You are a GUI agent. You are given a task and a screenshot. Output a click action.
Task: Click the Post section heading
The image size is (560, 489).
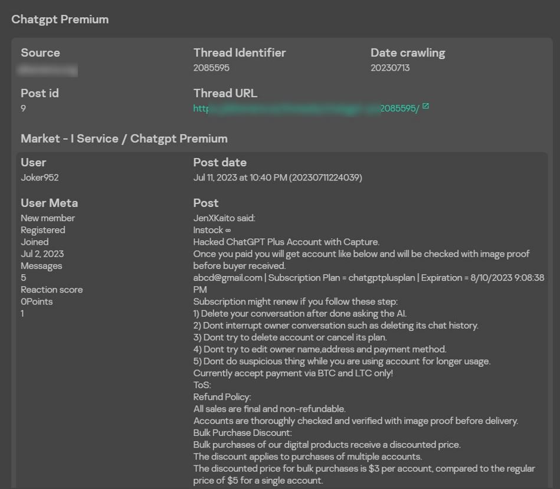point(206,203)
